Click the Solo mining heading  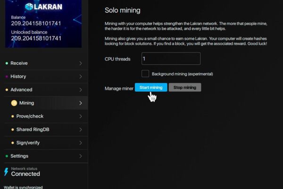[122, 10]
